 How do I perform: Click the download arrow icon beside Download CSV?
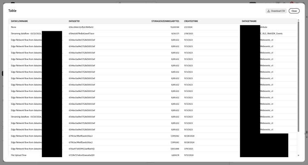click(269, 11)
